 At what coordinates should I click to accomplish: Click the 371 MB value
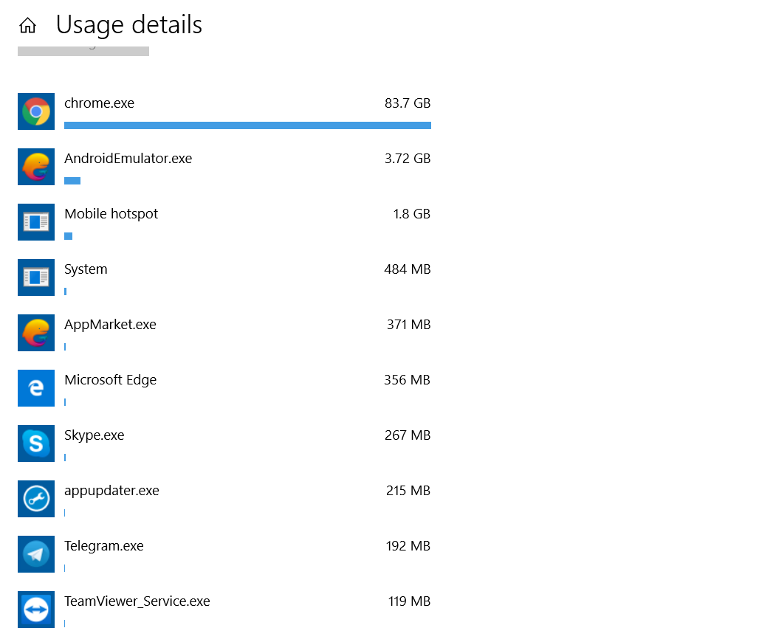(409, 325)
